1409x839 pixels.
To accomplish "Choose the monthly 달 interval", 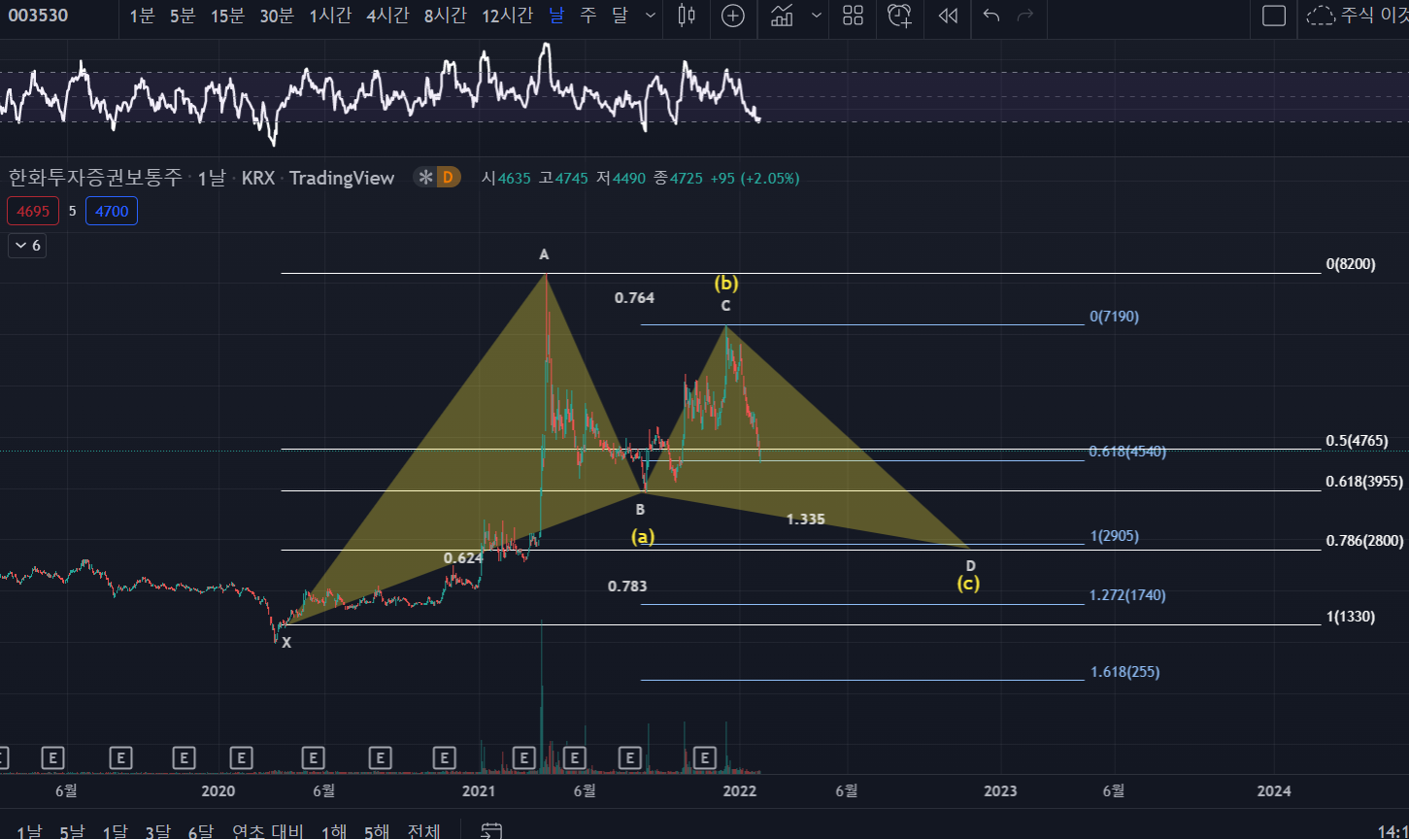I will click(x=621, y=16).
